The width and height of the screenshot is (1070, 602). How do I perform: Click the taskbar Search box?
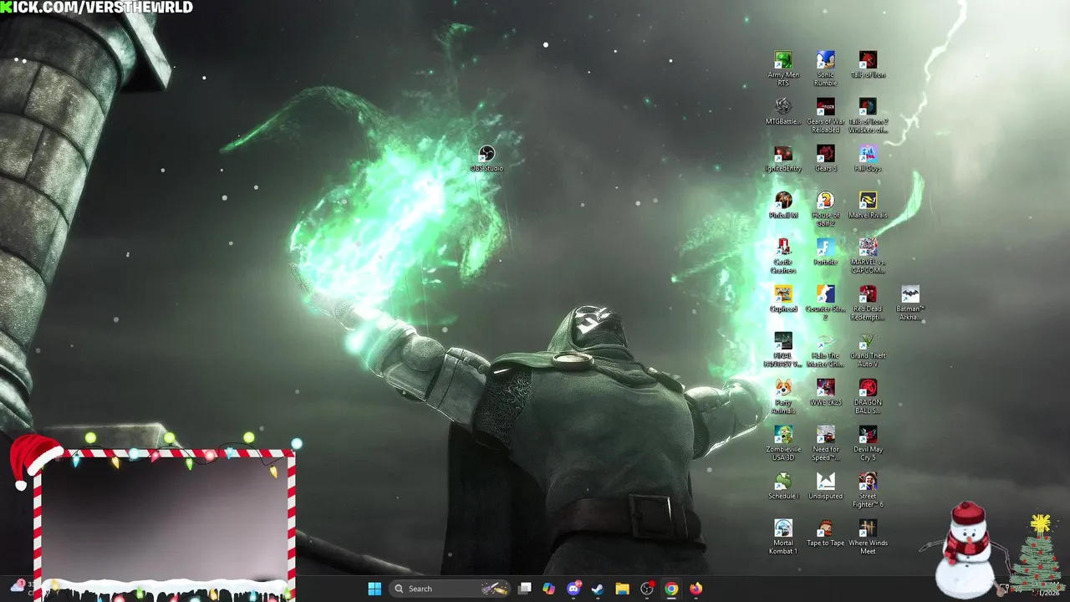[x=451, y=589]
